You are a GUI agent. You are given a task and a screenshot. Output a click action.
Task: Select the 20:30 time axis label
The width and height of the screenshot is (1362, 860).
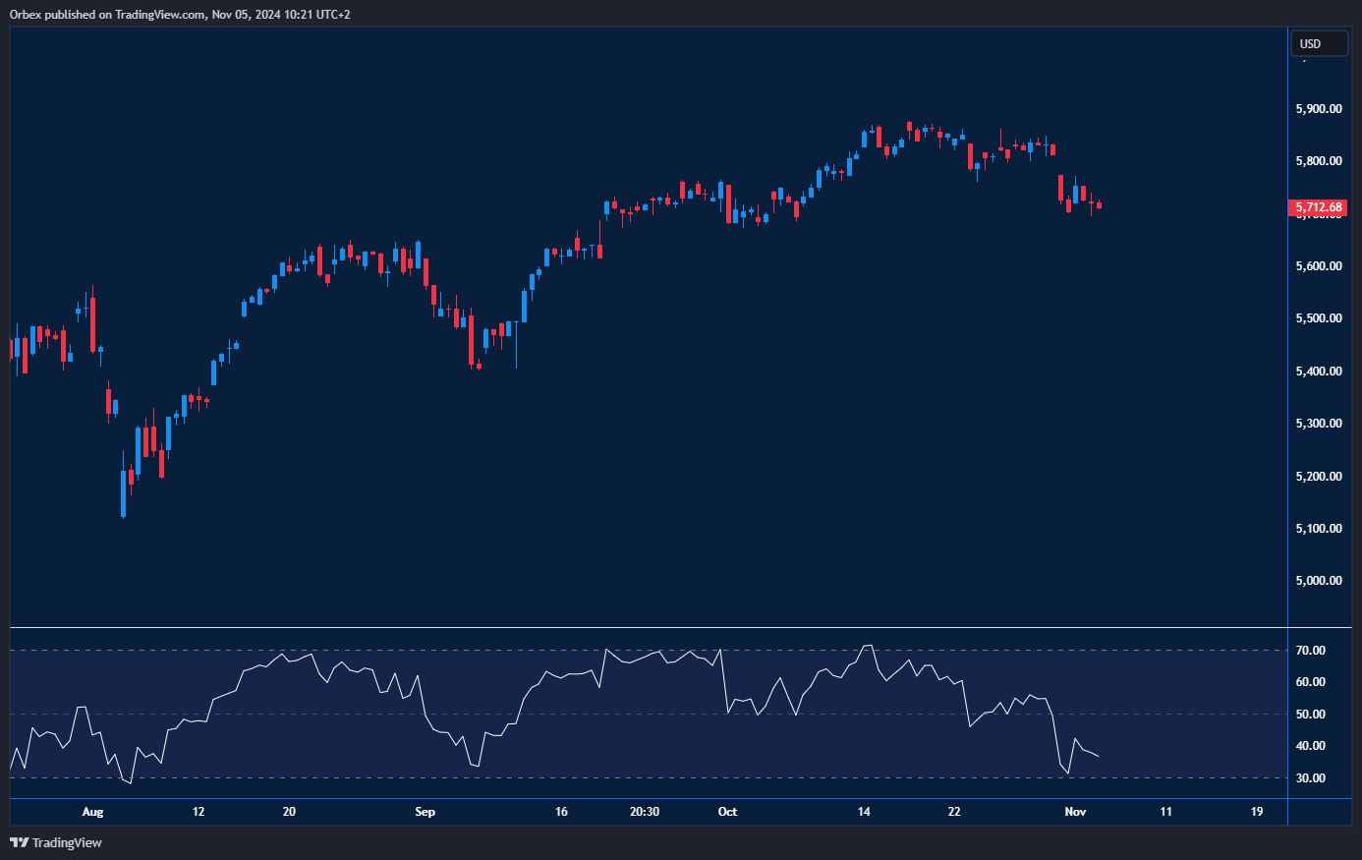[644, 812]
